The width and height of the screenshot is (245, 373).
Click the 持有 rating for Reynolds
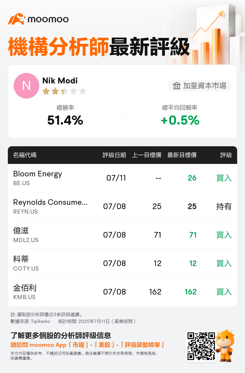(x=224, y=206)
